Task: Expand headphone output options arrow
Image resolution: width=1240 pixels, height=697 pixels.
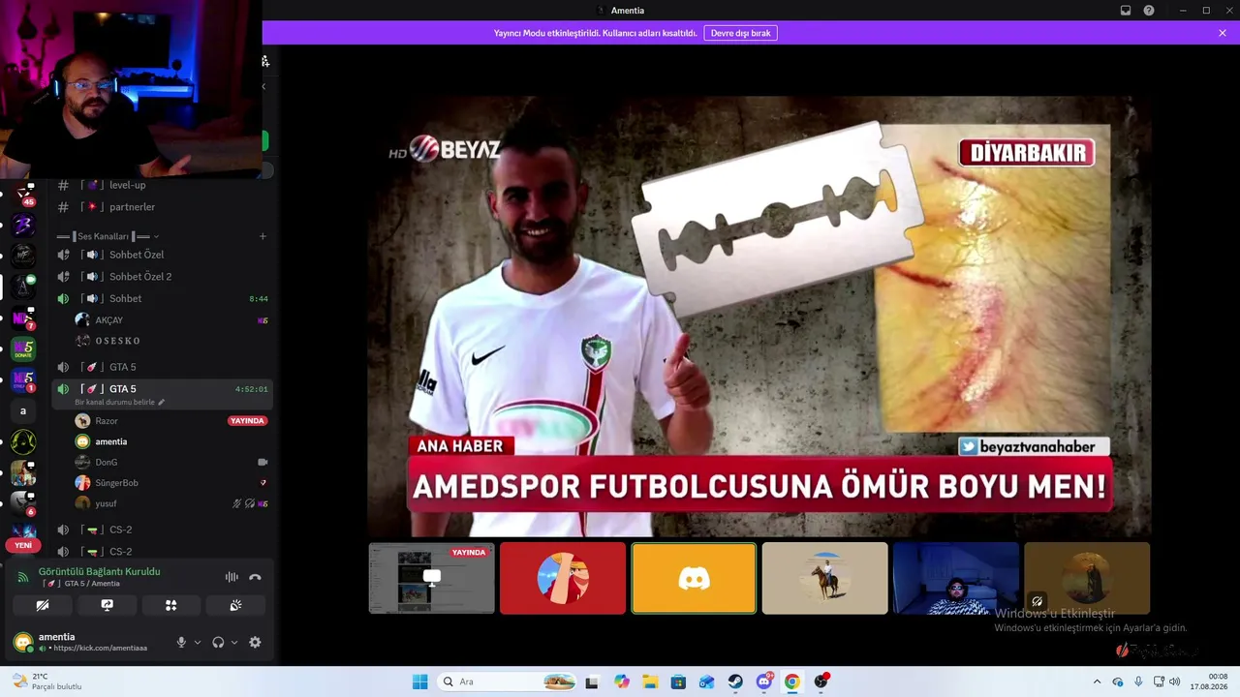Action: [x=234, y=642]
